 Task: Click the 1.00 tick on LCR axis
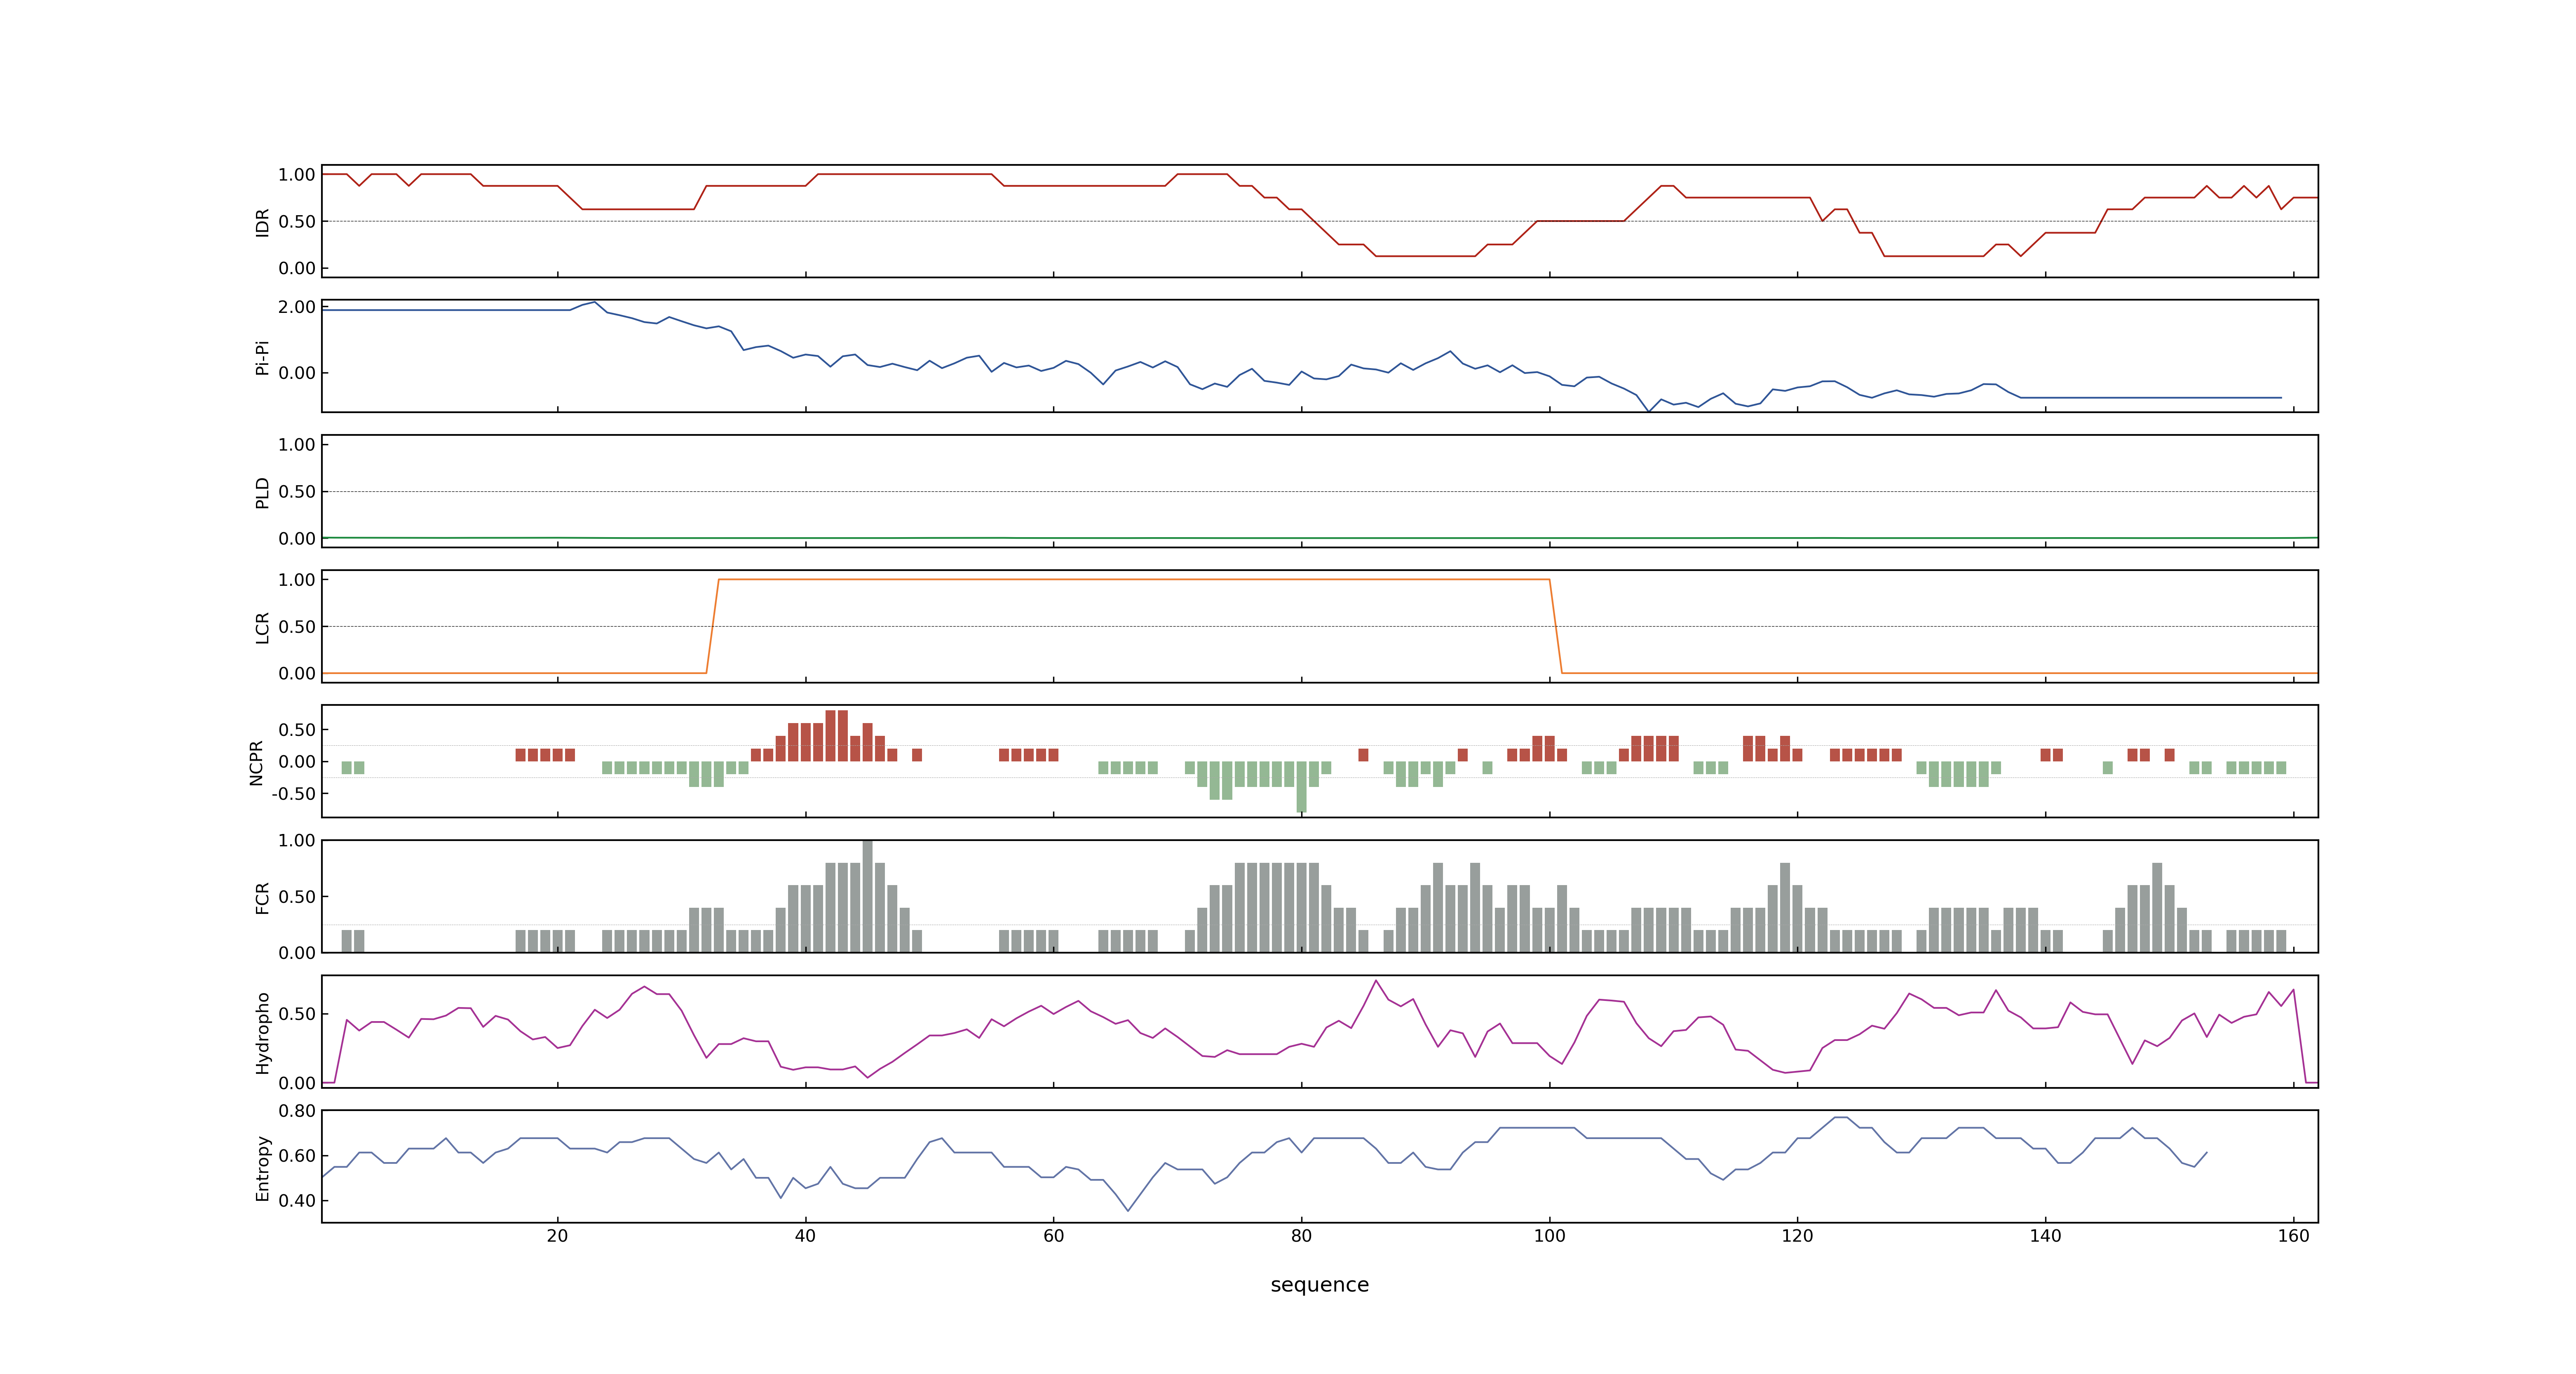297,579
